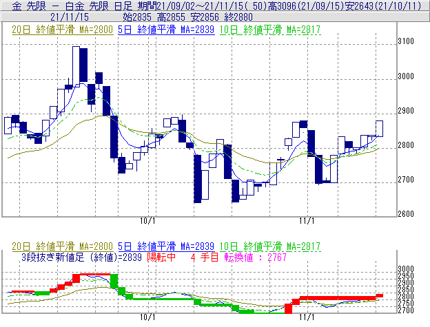This screenshot has height=327, width=430.
Task: Click the 安2856 value in the info bar
Action: (x=205, y=17)
